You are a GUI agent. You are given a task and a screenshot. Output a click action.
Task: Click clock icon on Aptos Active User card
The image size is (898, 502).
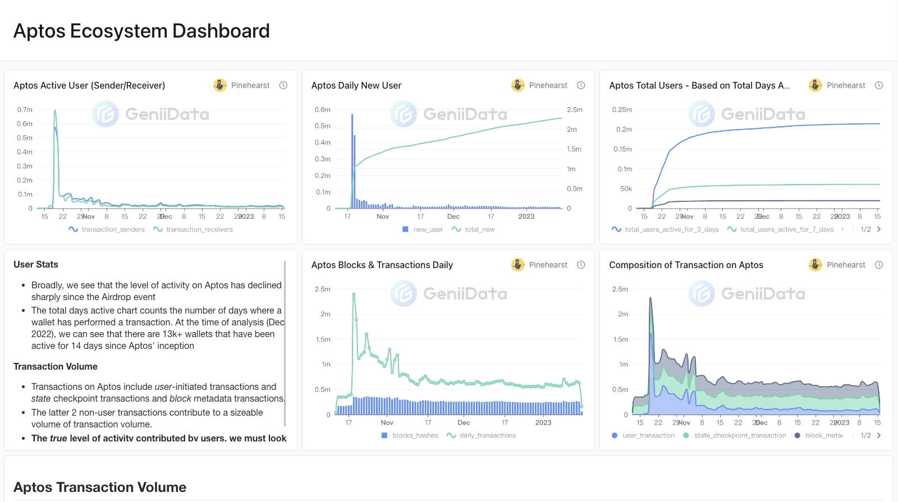(x=283, y=85)
